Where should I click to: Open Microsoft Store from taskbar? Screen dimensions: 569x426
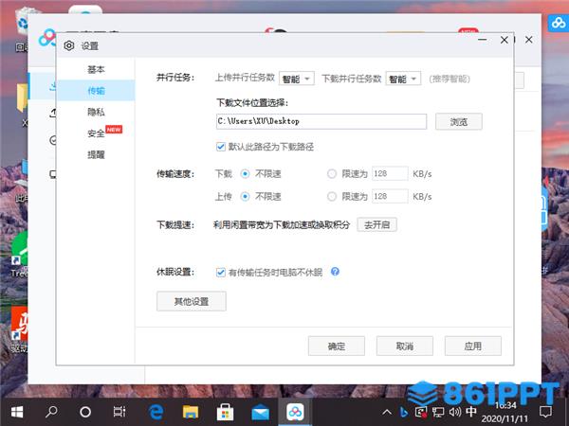pyautogui.click(x=225, y=412)
